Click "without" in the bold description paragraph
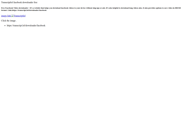Viewport: 183px width, 137px height. (x=89, y=8)
